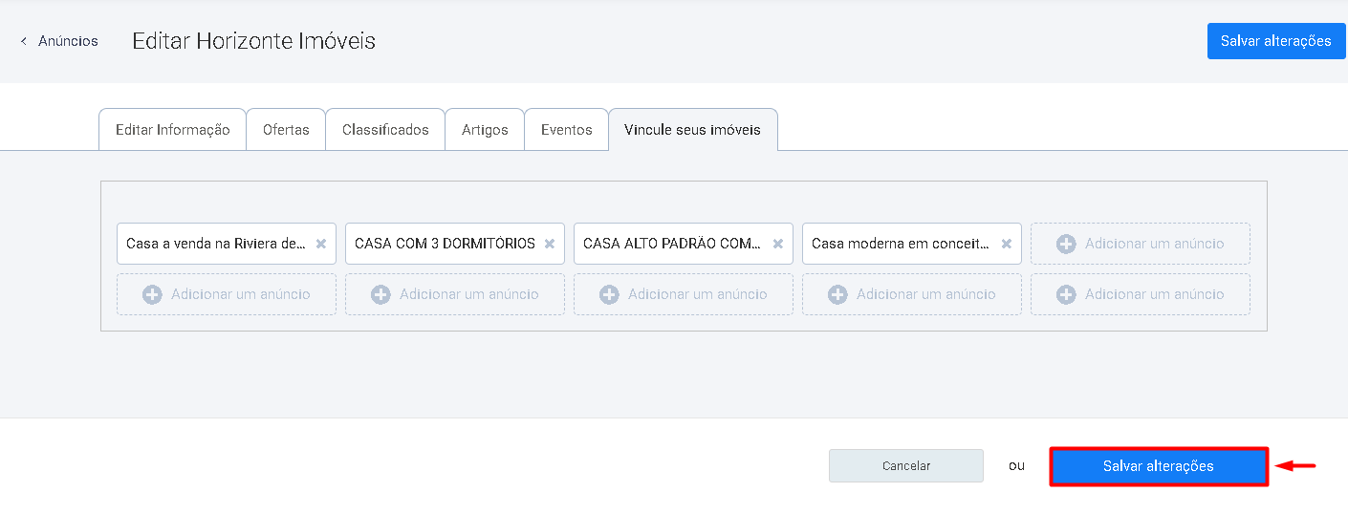The height and width of the screenshot is (514, 1348).
Task: Click the plus icon in top-row empty slot
Action: point(1066,244)
